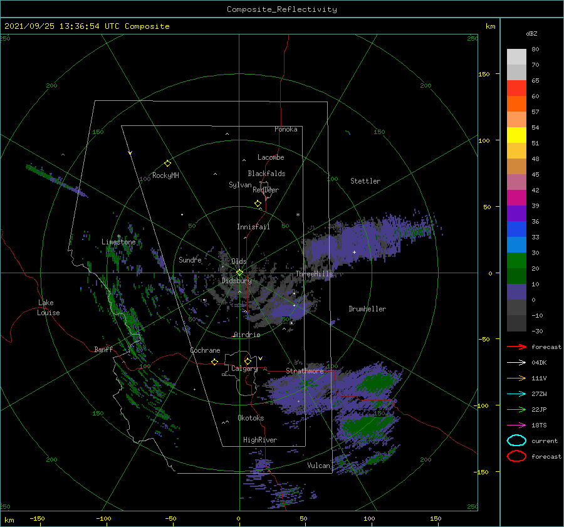Click the Limestone label on map
The width and height of the screenshot is (564, 527).
(x=118, y=242)
